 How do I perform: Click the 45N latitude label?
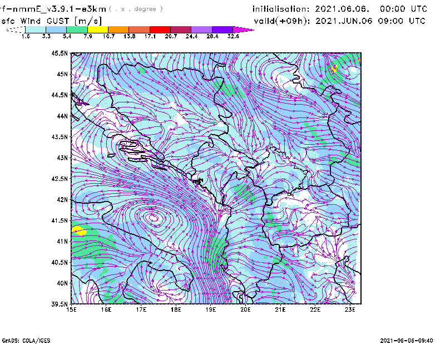click(x=62, y=74)
